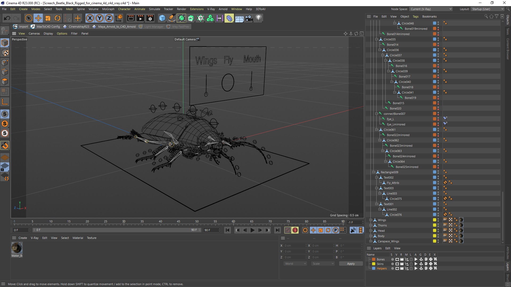Screen dimensions: 511x287
Task: Click the Render View clapperboard icon
Action: click(131, 18)
